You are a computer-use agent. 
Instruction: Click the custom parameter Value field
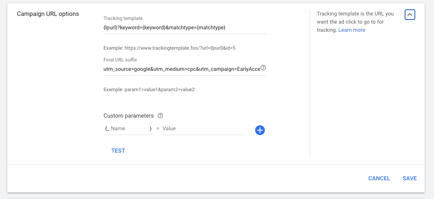(x=203, y=129)
